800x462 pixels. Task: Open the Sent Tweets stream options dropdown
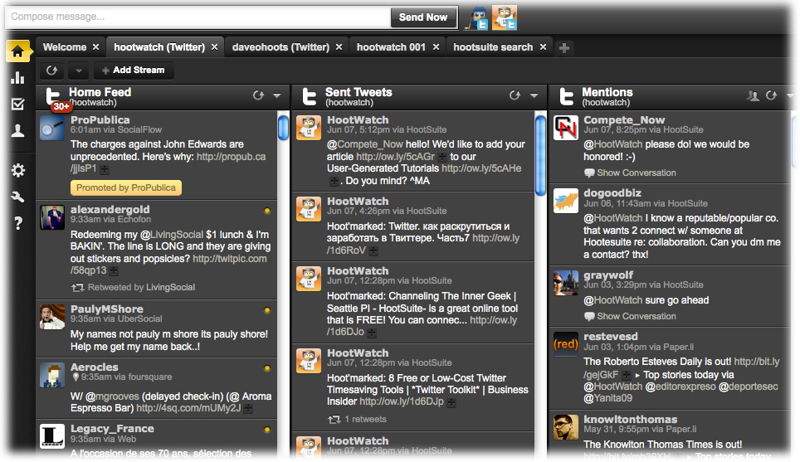point(534,95)
